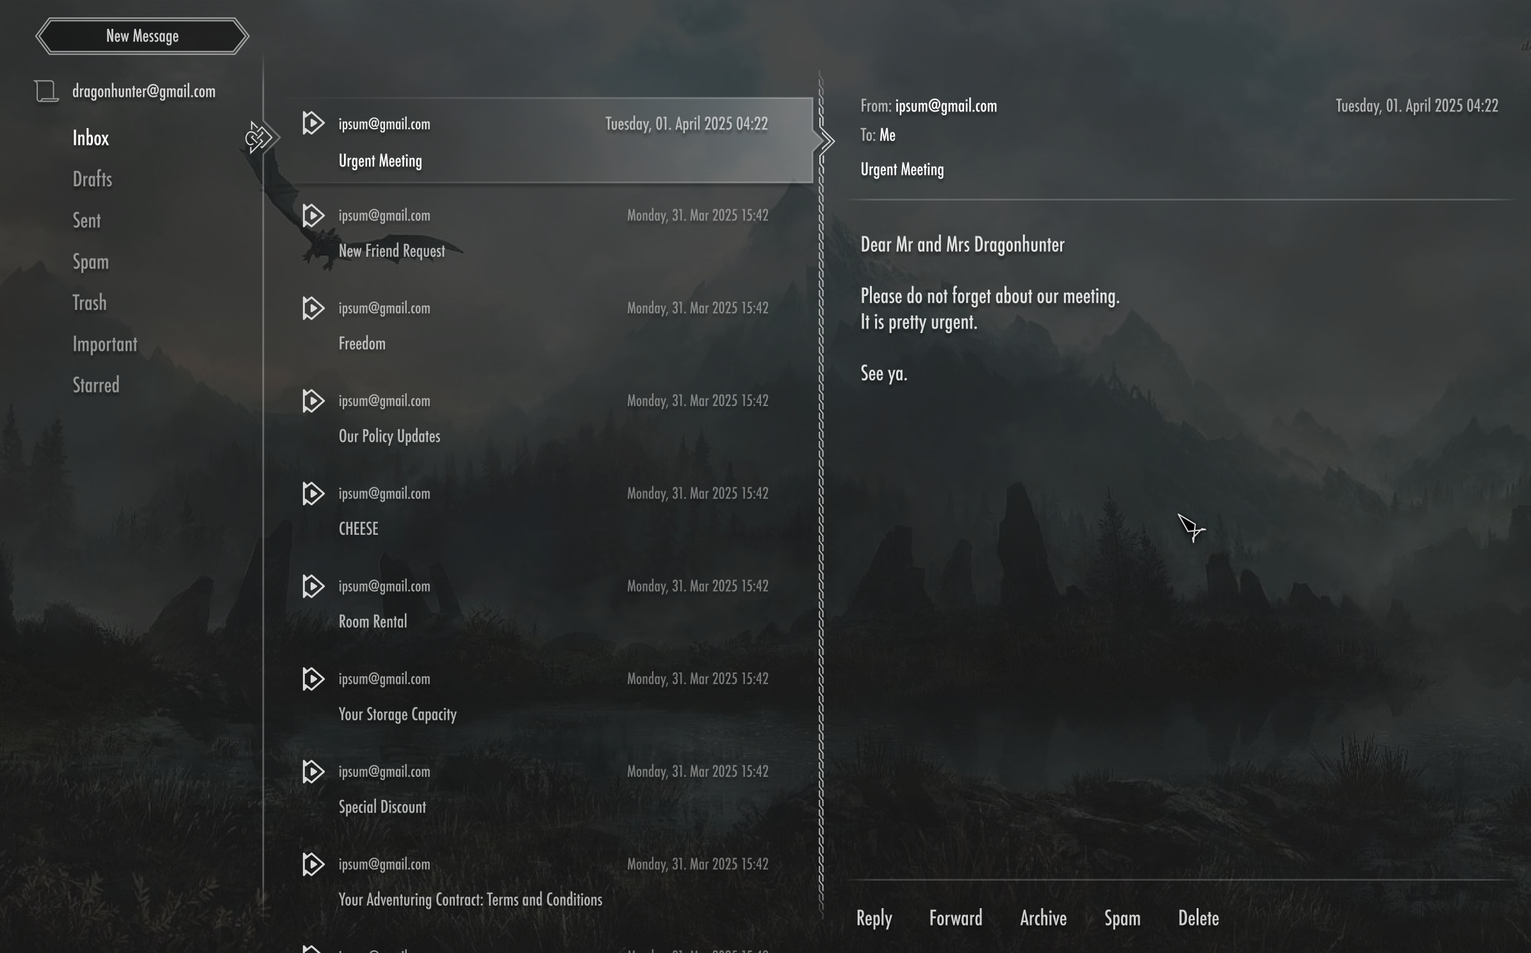Open the Starred folder

[95, 386]
